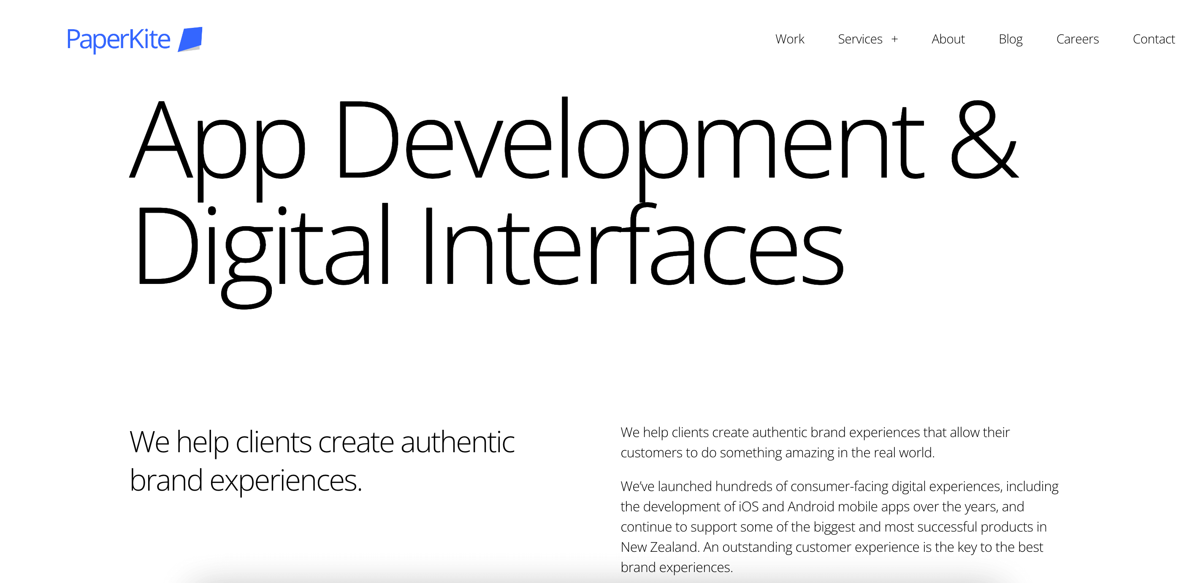Expand the Services plus submenu indicator
This screenshot has height=583, width=1203.
coord(894,39)
